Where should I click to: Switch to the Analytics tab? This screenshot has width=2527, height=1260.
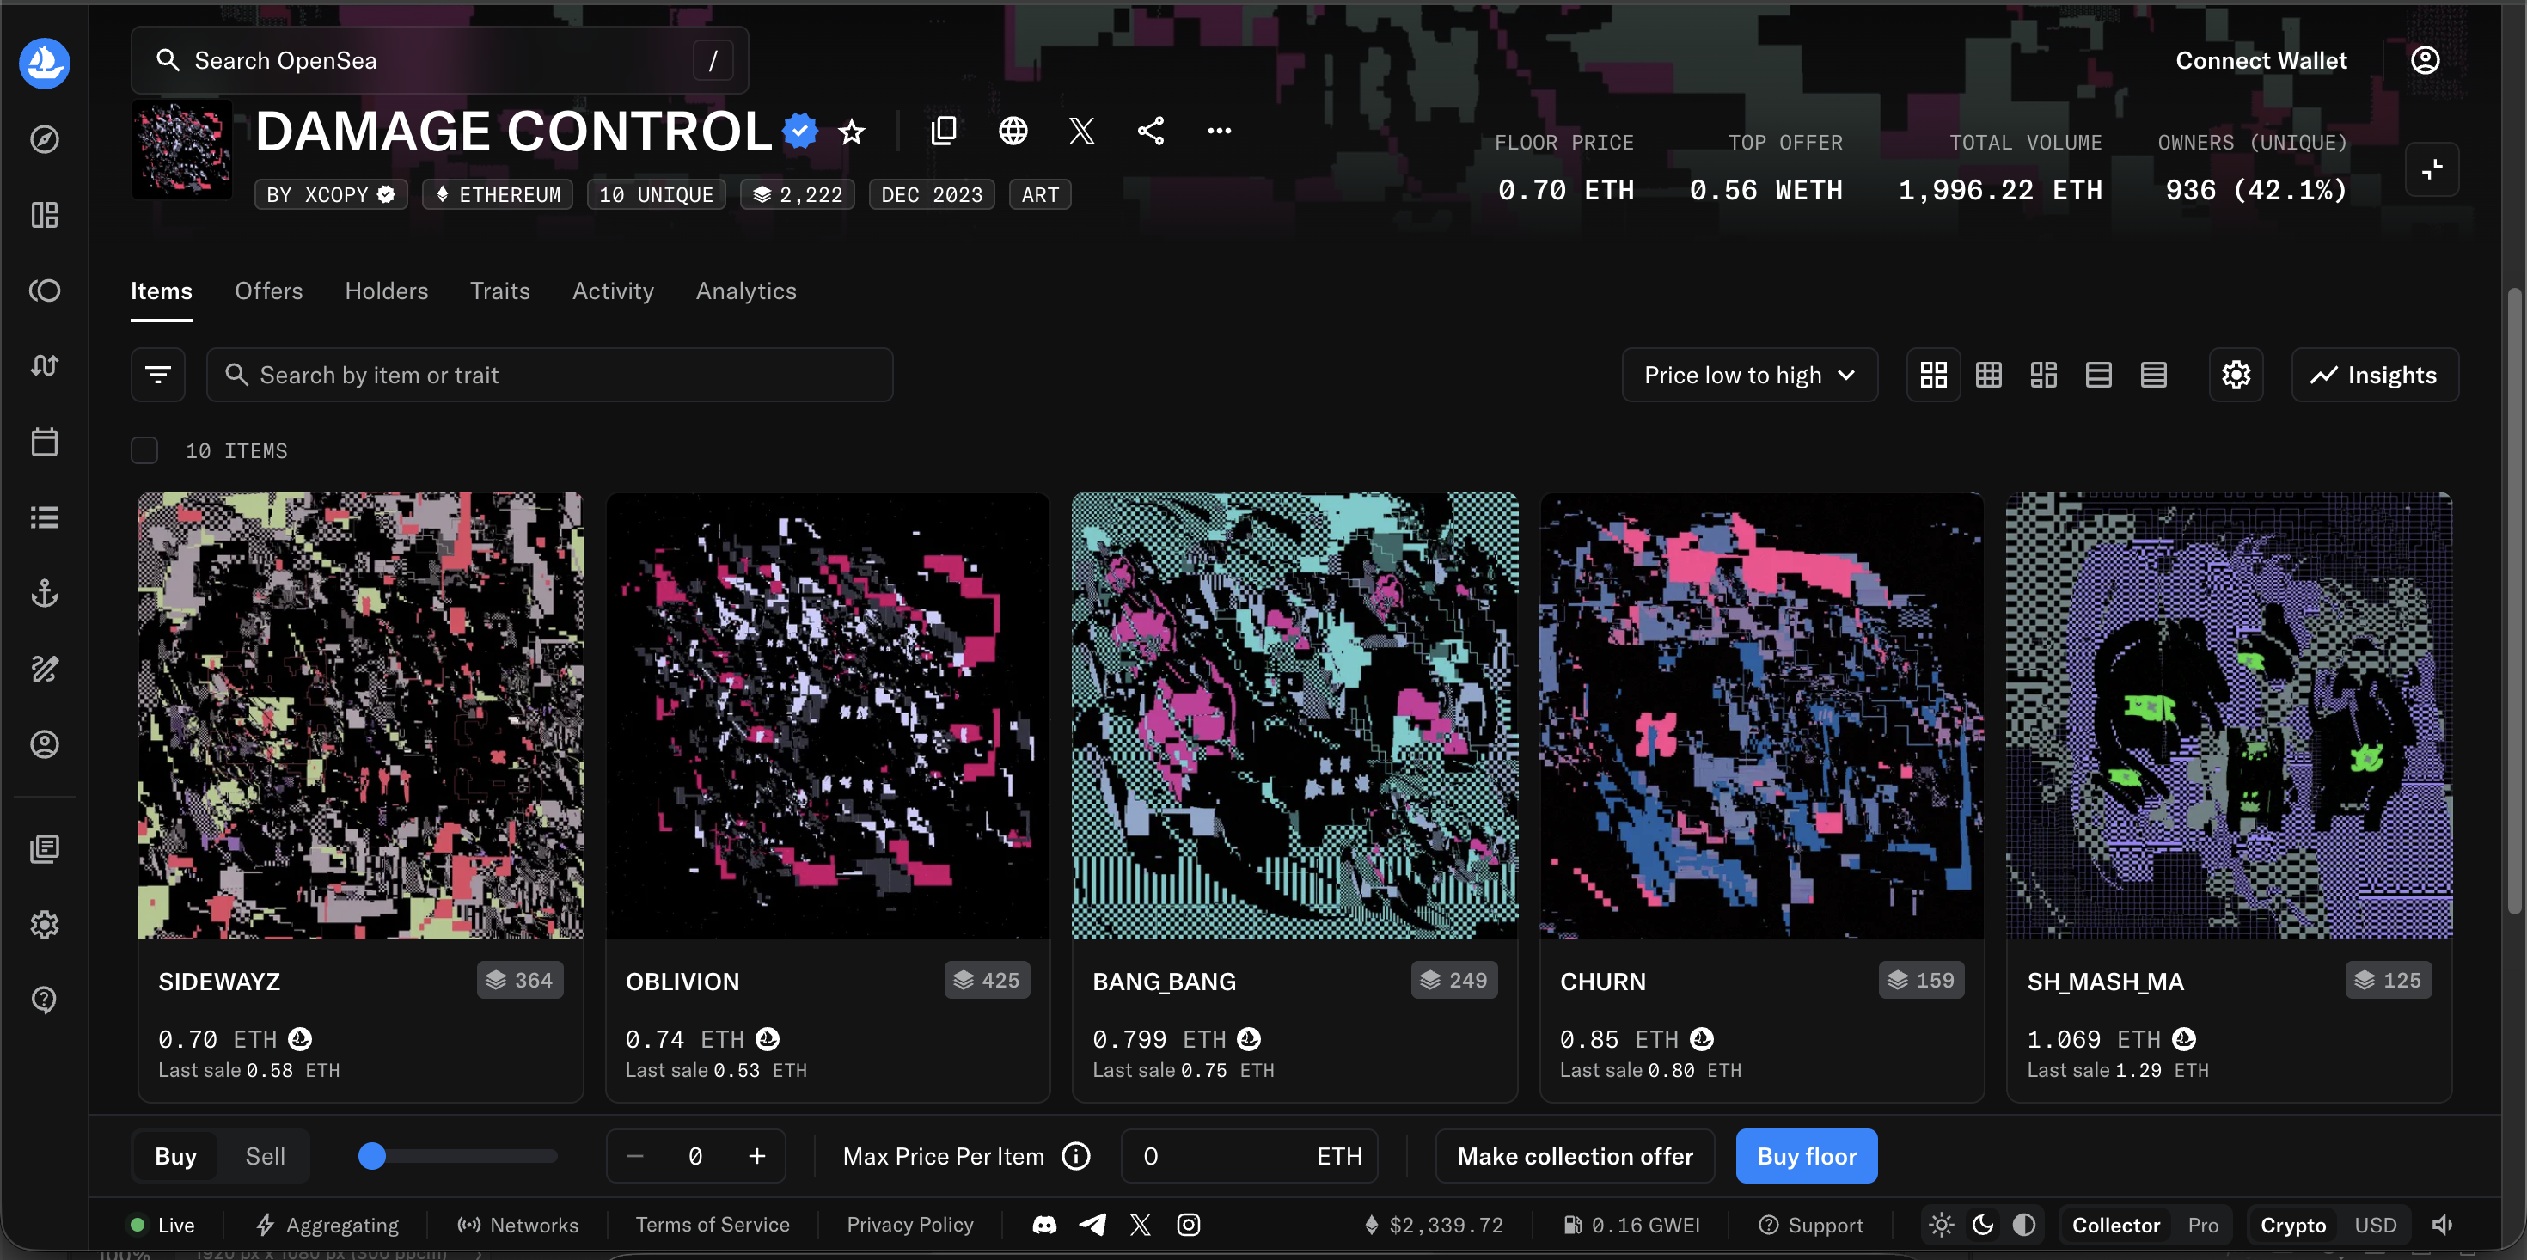[x=745, y=291]
